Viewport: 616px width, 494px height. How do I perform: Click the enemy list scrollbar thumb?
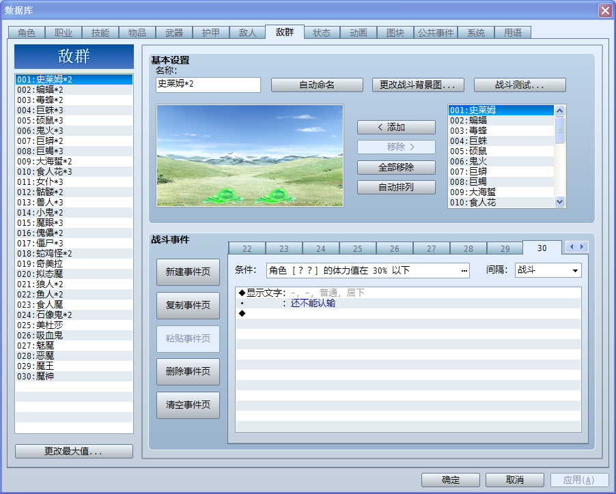tap(559, 130)
